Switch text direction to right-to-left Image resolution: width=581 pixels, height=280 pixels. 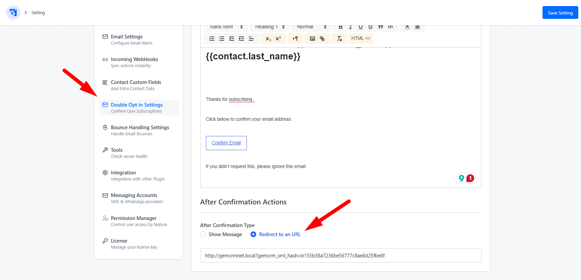[295, 38]
